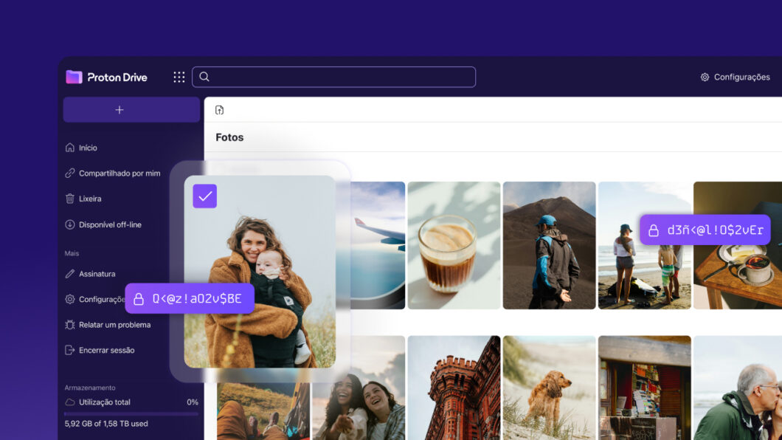Open Assinatura in the Mais section
782x440 pixels.
(97, 274)
